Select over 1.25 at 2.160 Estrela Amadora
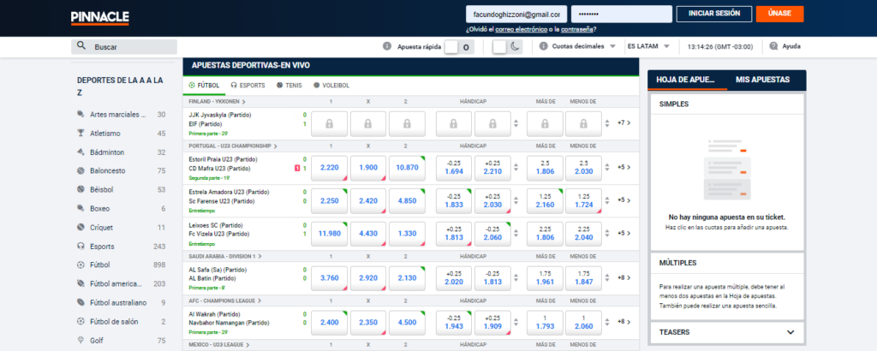This screenshot has height=351, width=877. [x=545, y=200]
